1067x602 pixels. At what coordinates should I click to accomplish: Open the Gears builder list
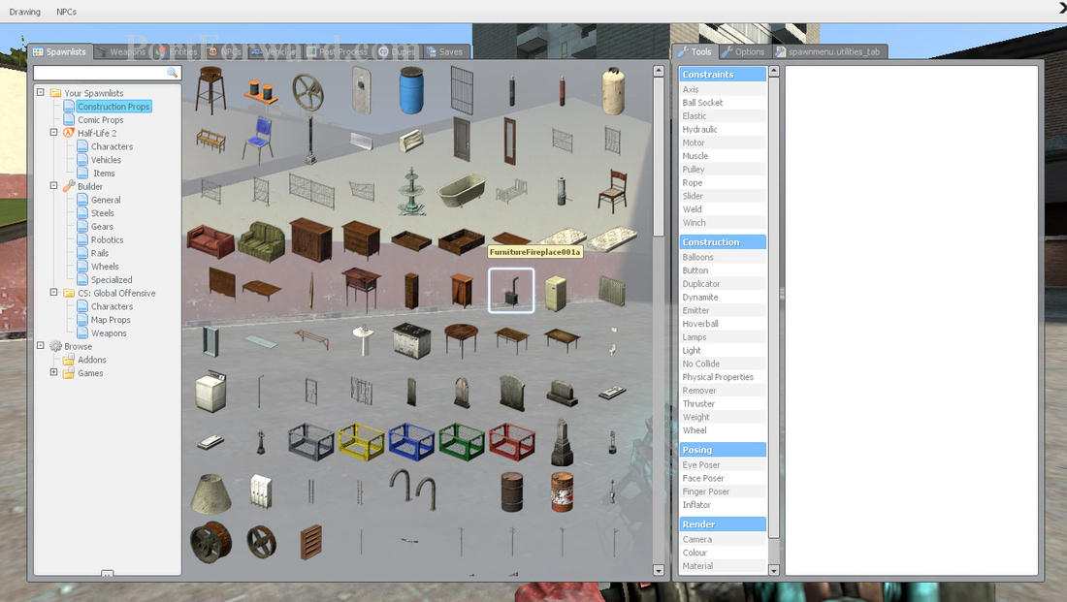click(102, 227)
